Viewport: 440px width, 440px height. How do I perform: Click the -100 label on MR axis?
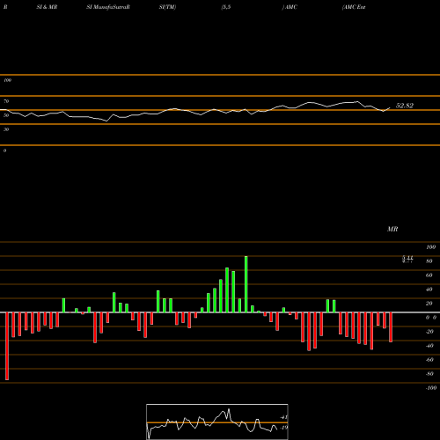431,388
